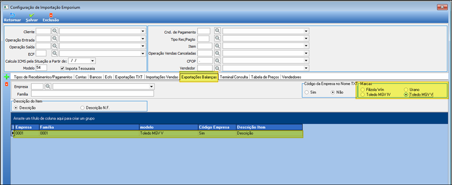This screenshot has width=452, height=185.
Task: Expand the Operação Saída dropdown
Action: (143, 46)
